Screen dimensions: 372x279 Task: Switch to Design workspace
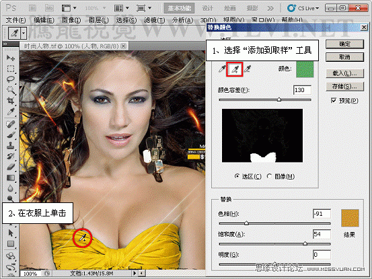(x=207, y=8)
